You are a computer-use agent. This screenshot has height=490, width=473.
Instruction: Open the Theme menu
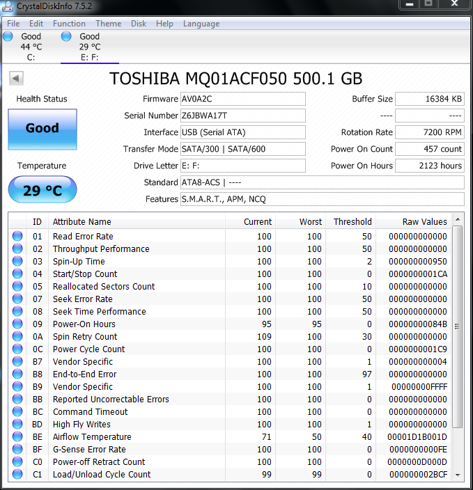point(108,24)
